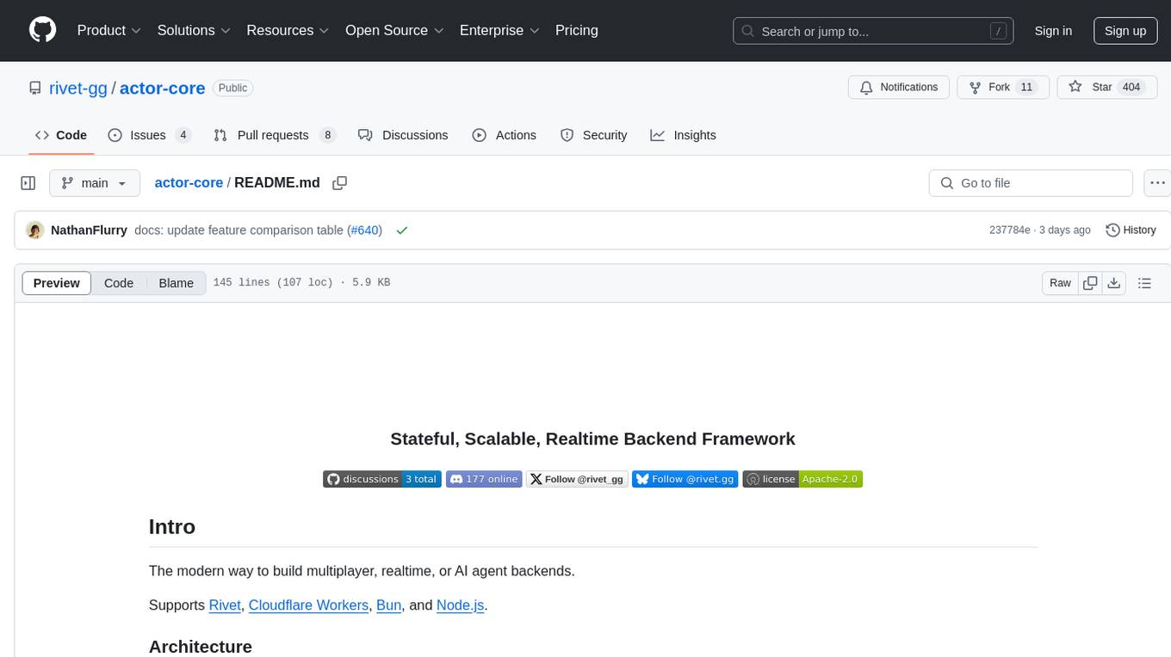Viewport: 1171px width, 657px height.
Task: Open the main branch selector
Action: pyautogui.click(x=95, y=183)
